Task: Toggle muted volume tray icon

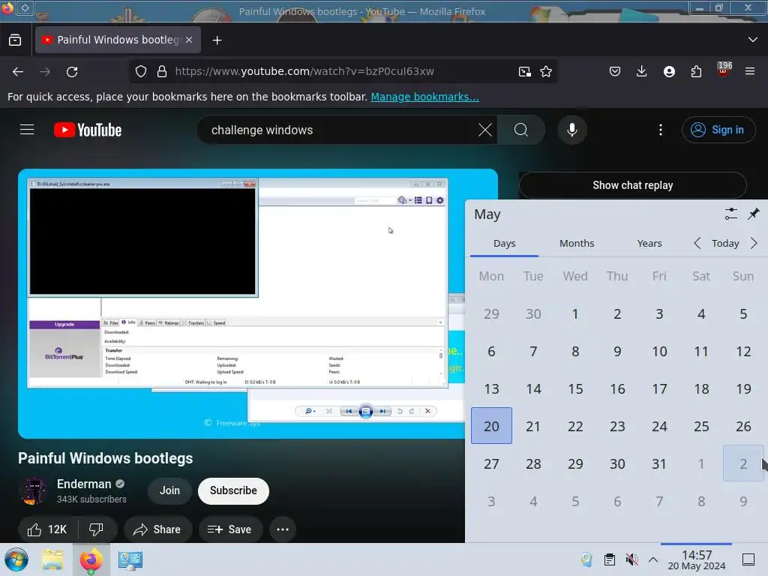Action: (631, 559)
